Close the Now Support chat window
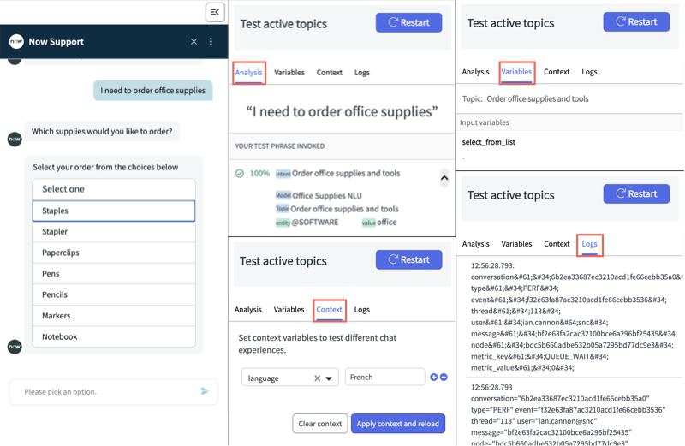Image resolution: width=685 pixels, height=446 pixels. point(194,41)
